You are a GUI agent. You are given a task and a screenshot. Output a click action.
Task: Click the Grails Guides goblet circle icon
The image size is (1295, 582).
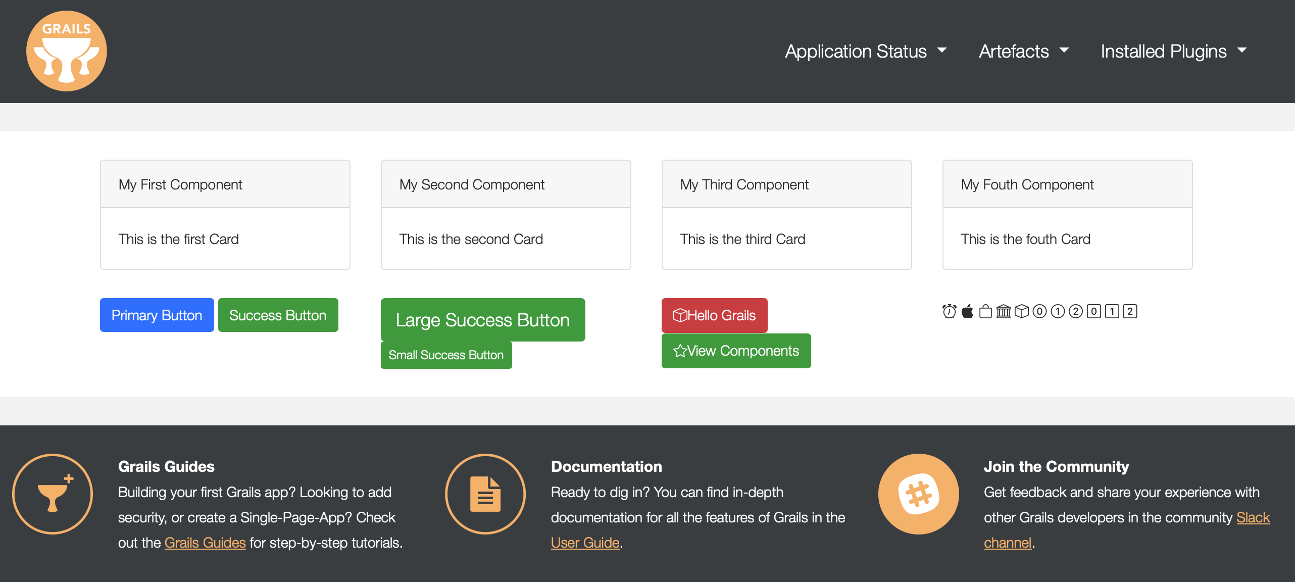tap(53, 494)
